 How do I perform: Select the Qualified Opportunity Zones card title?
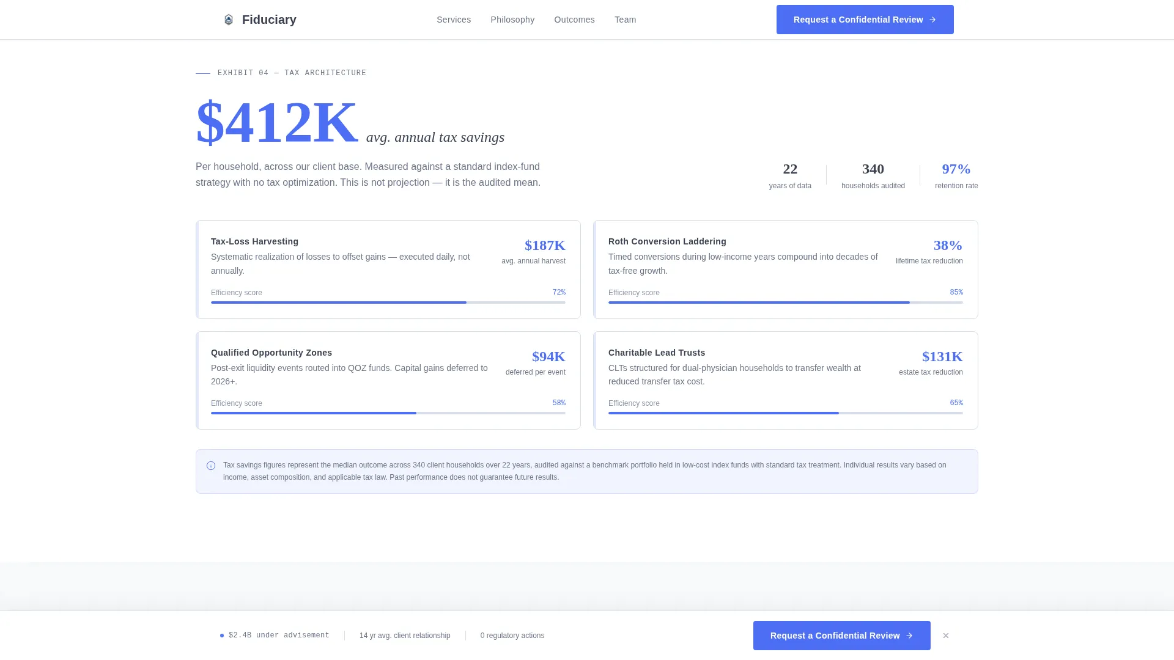click(x=271, y=353)
